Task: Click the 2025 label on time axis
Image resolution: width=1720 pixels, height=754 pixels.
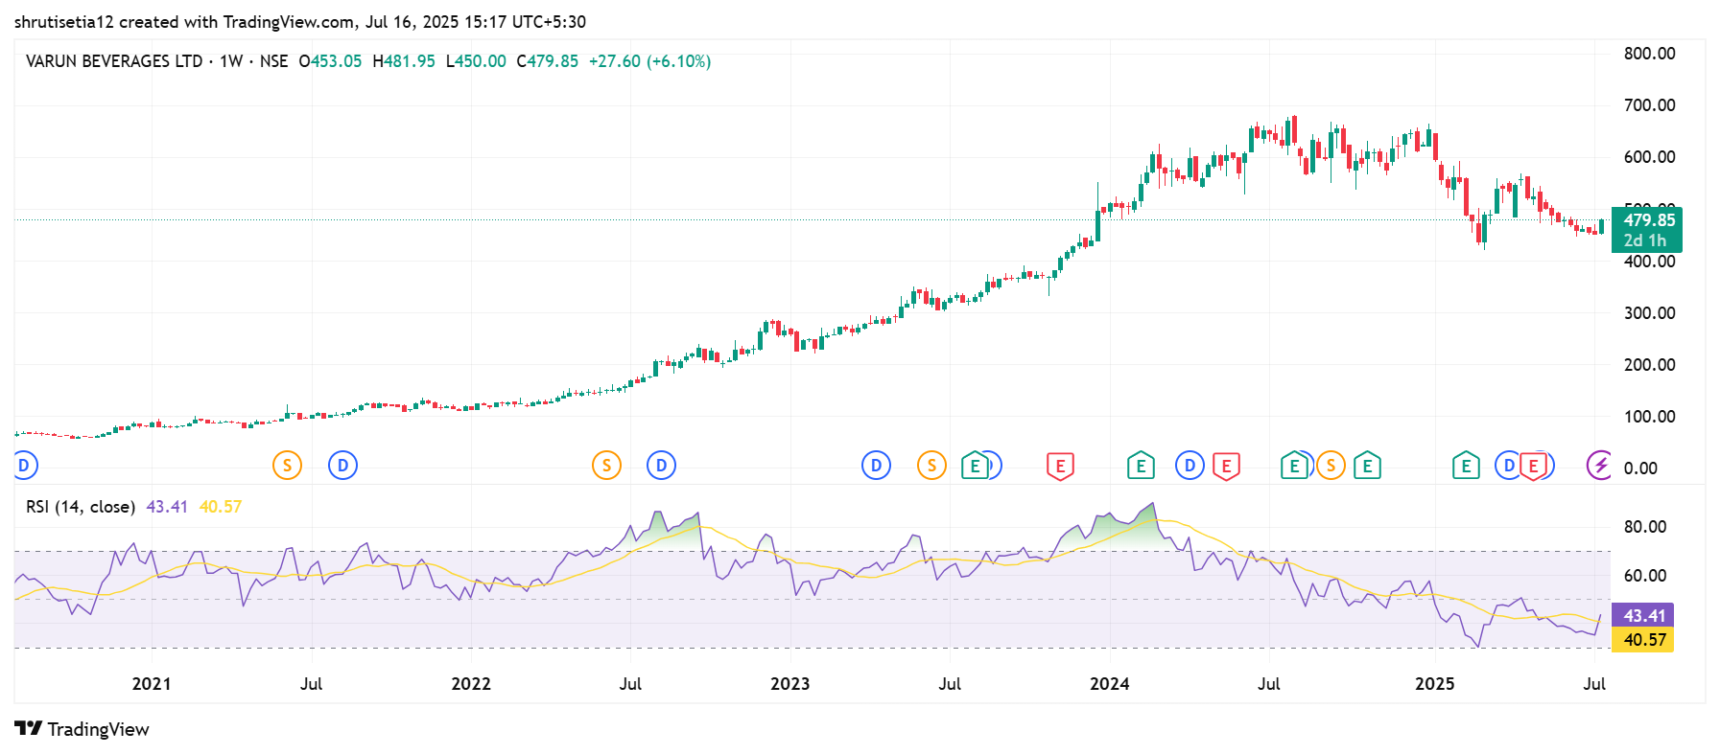Action: pyautogui.click(x=1435, y=684)
